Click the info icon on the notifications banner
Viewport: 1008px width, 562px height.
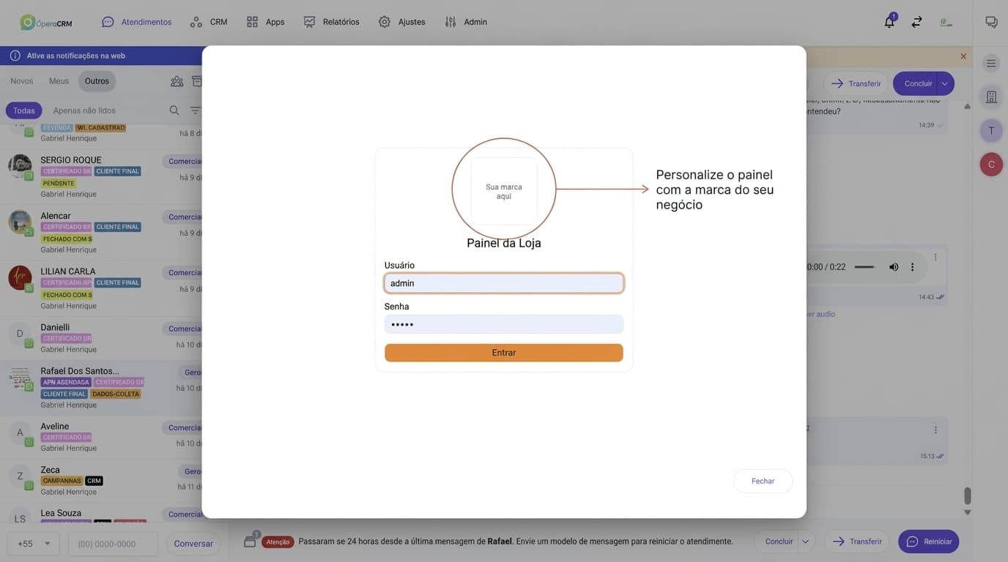[15, 56]
